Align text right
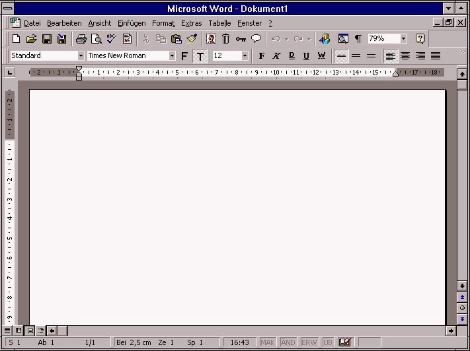The height and width of the screenshot is (351, 470). (x=420, y=56)
